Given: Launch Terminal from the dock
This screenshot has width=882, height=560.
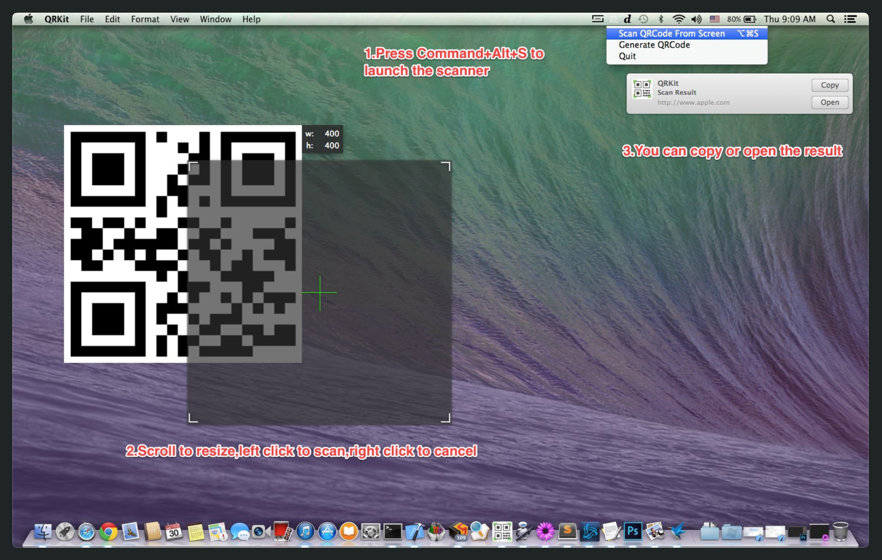Looking at the screenshot, I should coord(392,531).
